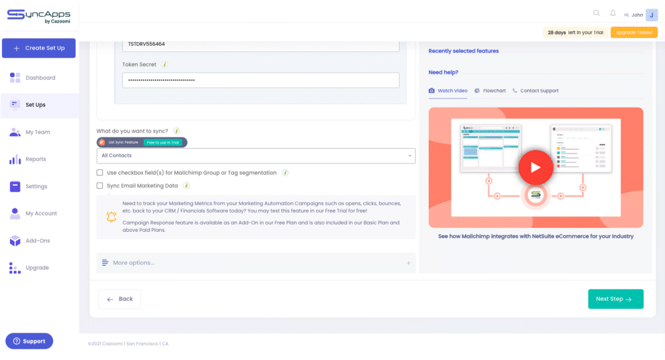Click Recently selected features heading
The height and width of the screenshot is (360, 665).
464,51
